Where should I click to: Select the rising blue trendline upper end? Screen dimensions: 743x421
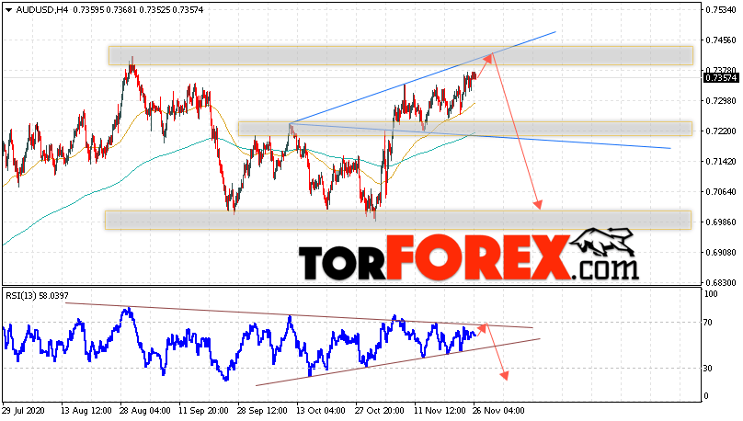coord(554,32)
